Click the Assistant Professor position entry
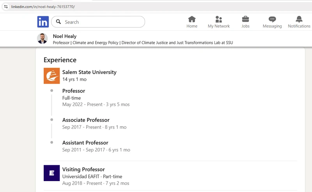Image resolution: width=312 pixels, height=192 pixels. click(85, 143)
